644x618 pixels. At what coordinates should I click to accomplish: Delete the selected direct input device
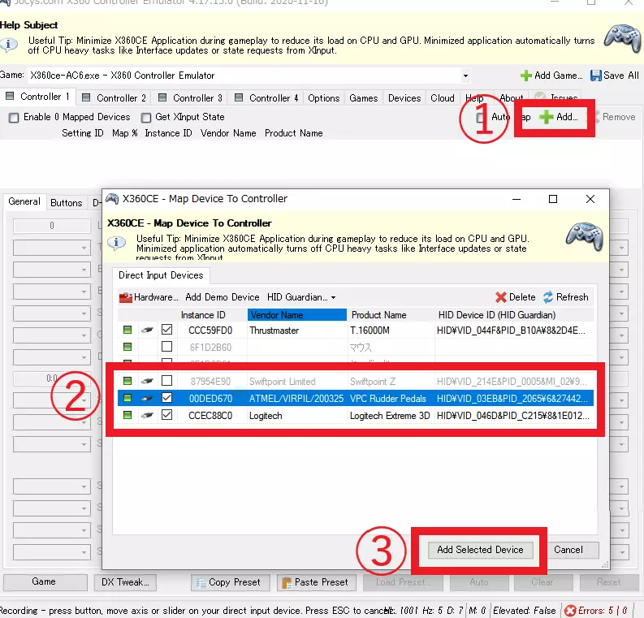pos(516,297)
